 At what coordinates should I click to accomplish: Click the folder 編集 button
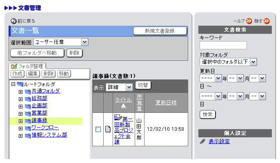tap(33, 74)
